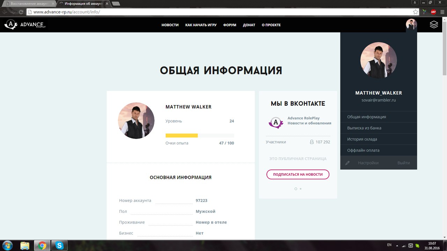Click the green Skype status tray icon
Image resolution: width=447 pixels, height=251 pixels.
coord(417,245)
